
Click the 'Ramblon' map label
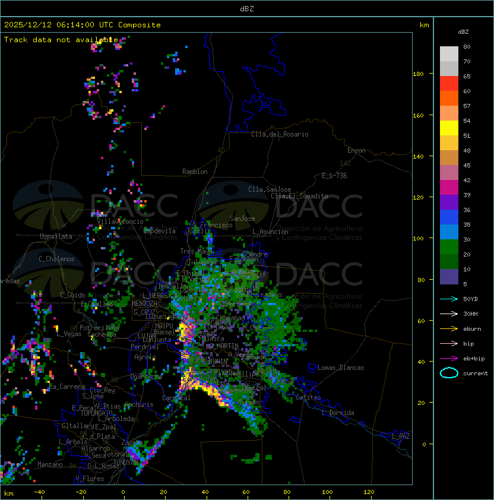tap(195, 172)
